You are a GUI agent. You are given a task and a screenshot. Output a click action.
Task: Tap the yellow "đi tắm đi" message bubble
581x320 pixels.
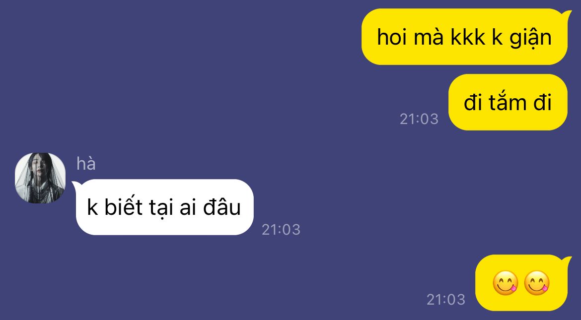[508, 102]
